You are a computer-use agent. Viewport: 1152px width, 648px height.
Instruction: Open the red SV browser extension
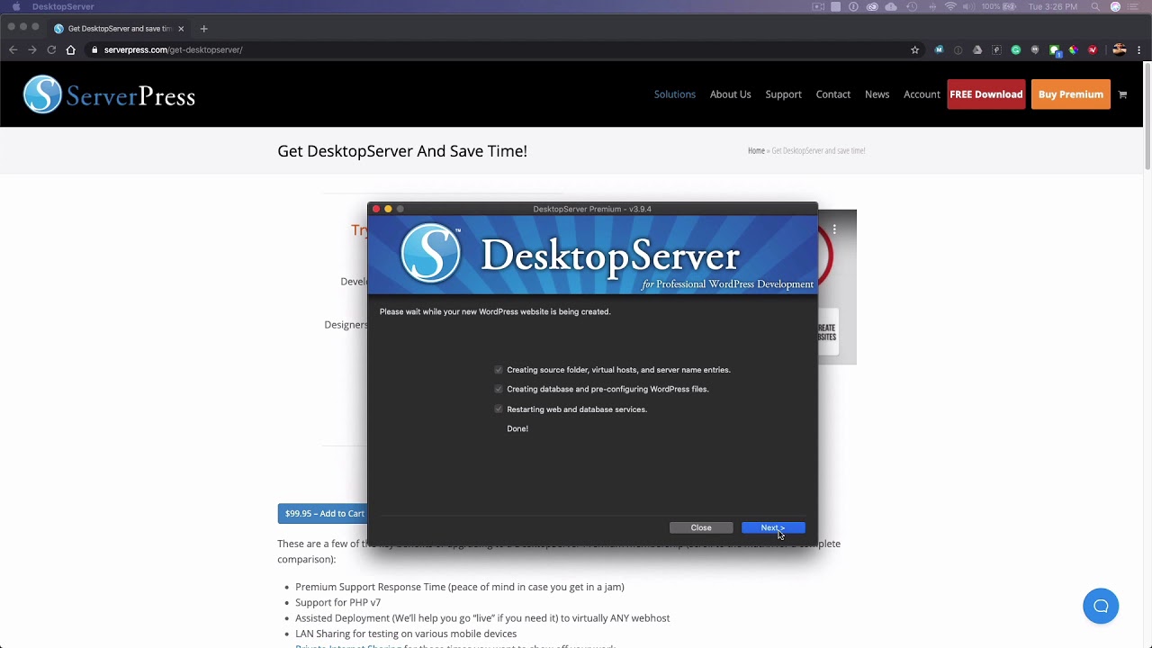[x=1093, y=49]
